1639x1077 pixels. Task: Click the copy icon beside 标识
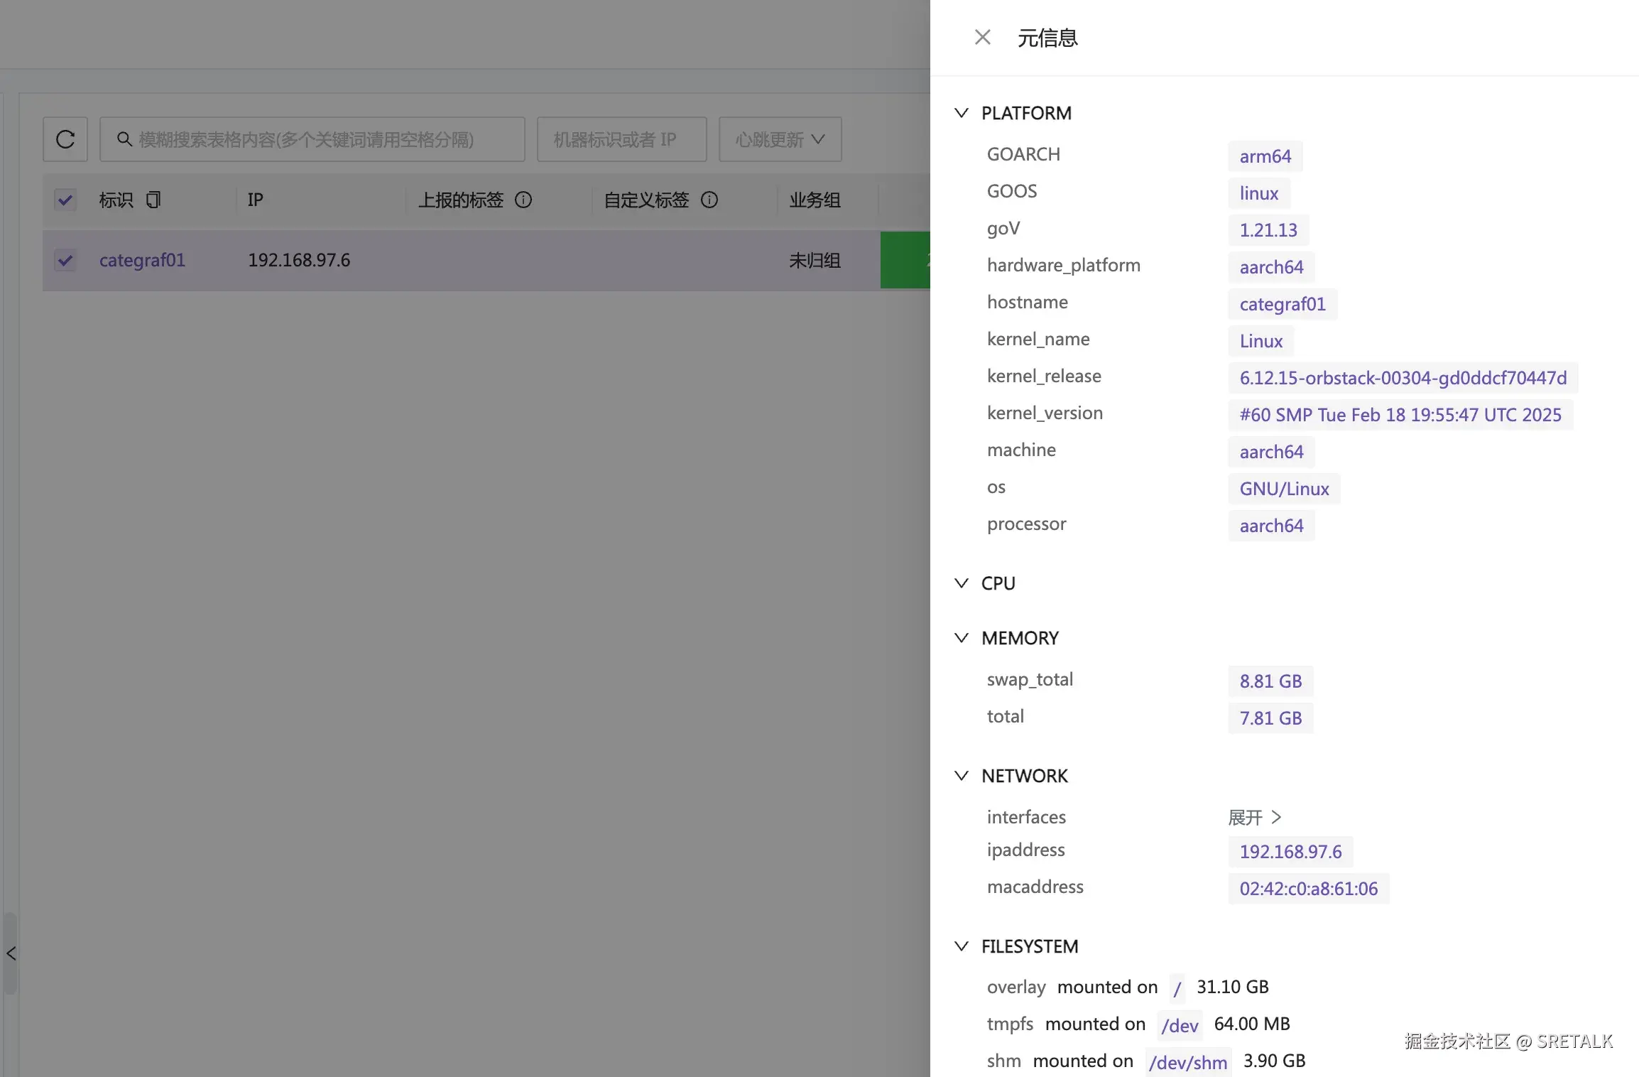tap(153, 200)
